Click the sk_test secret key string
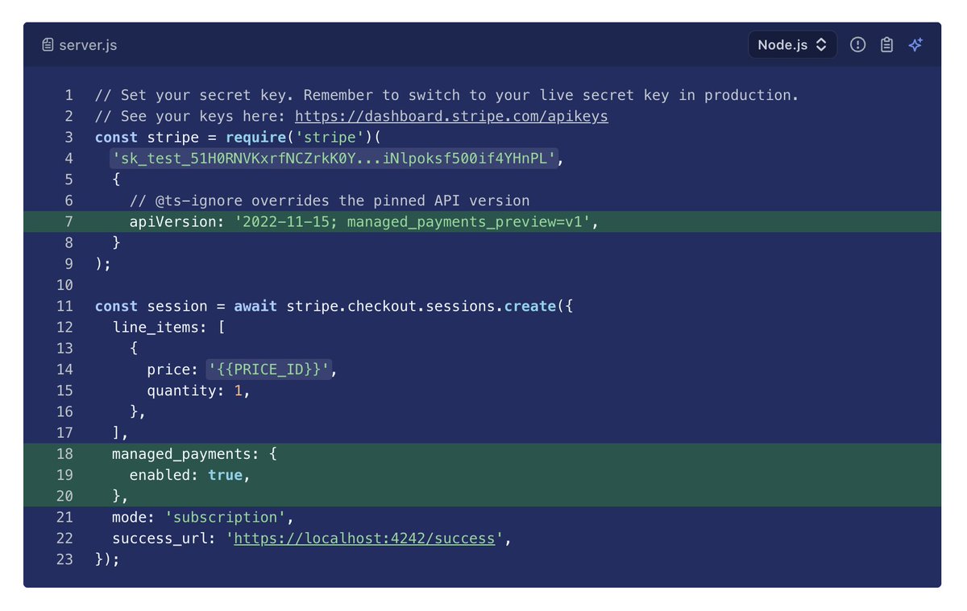This screenshot has width=967, height=611. point(334,159)
